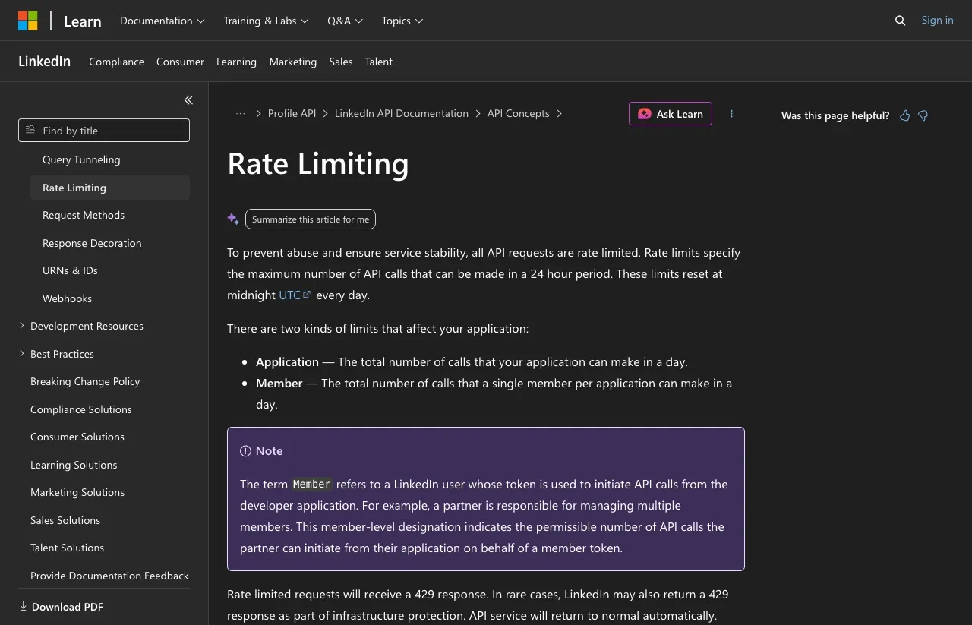This screenshot has height=625, width=972.
Task: Open the Documentation dropdown menu
Action: (x=163, y=21)
